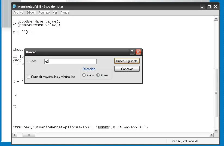
Task: Click the horizontal scrollbar right arrow
Action: (x=211, y=135)
